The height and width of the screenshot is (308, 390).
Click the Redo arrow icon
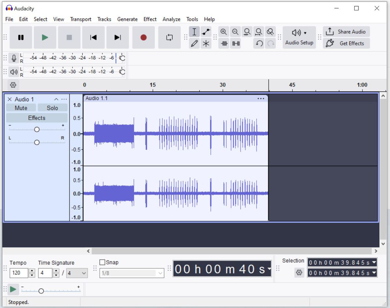[270, 43]
